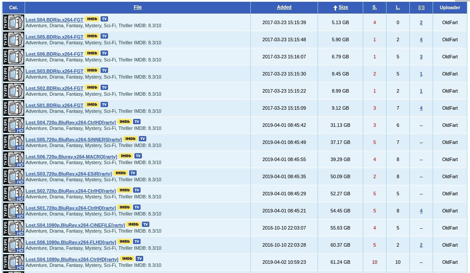Open IMDb badge for Lost.S06.720p MACRO
Image resolution: width=470 pixels, height=273 pixels.
[126, 156]
